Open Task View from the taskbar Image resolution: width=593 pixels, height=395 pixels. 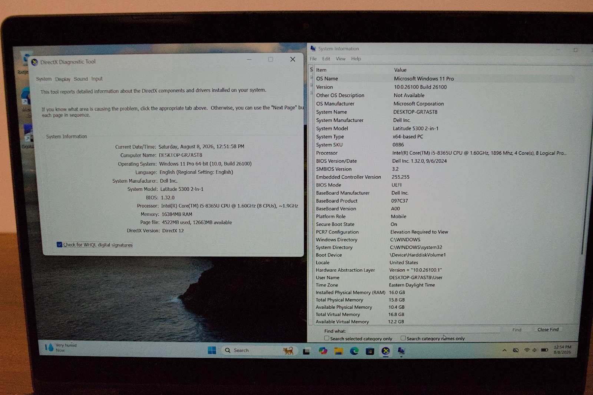tap(307, 351)
